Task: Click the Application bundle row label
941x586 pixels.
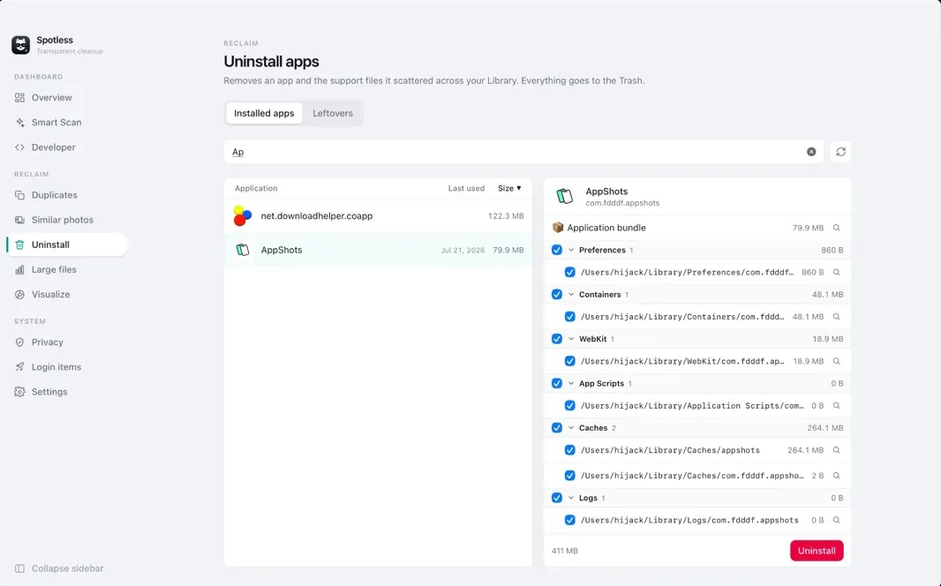Action: [x=606, y=228]
